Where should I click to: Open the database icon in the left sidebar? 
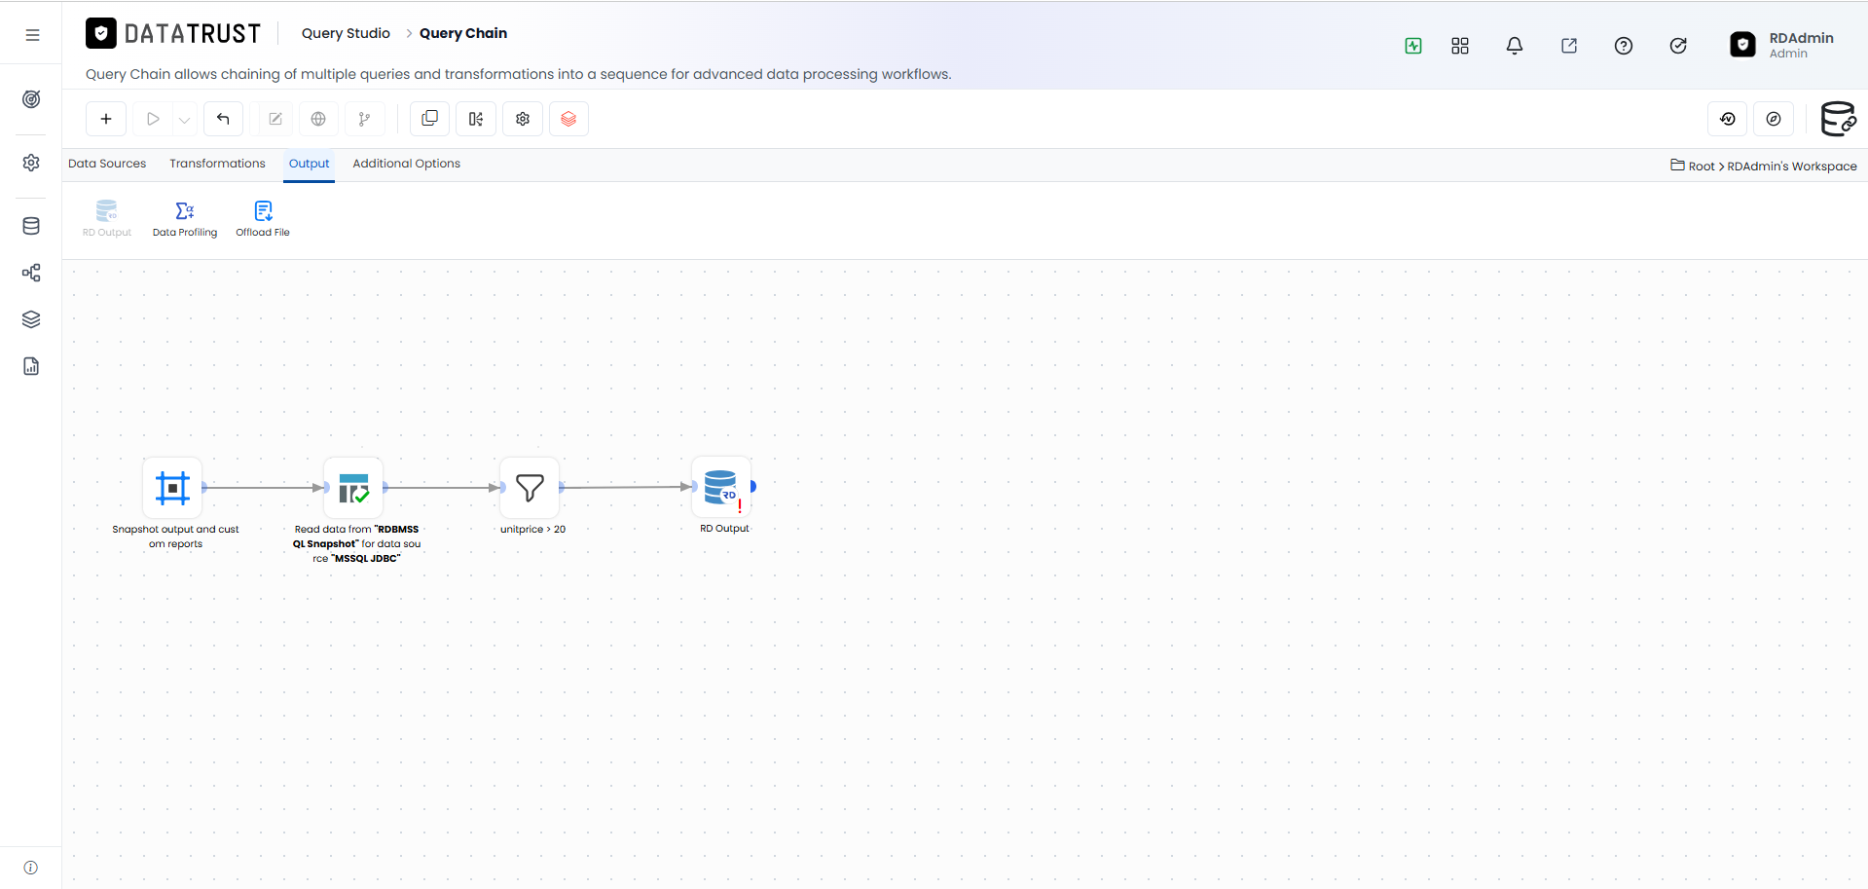(31, 226)
